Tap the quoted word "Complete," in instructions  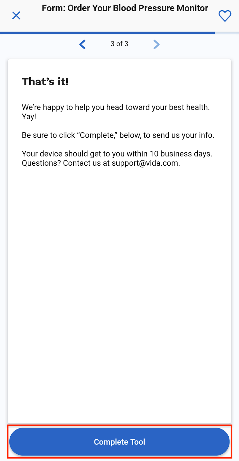(97, 135)
